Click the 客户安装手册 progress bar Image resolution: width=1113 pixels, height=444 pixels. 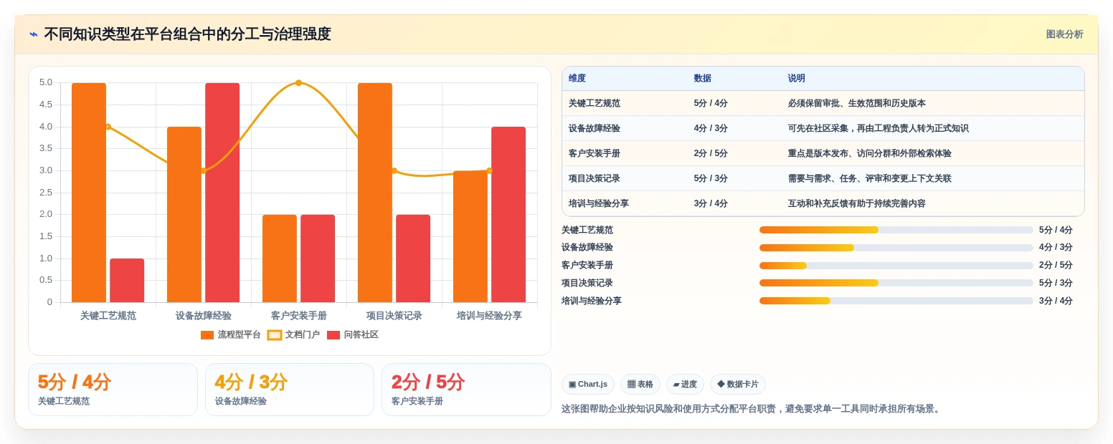click(896, 266)
